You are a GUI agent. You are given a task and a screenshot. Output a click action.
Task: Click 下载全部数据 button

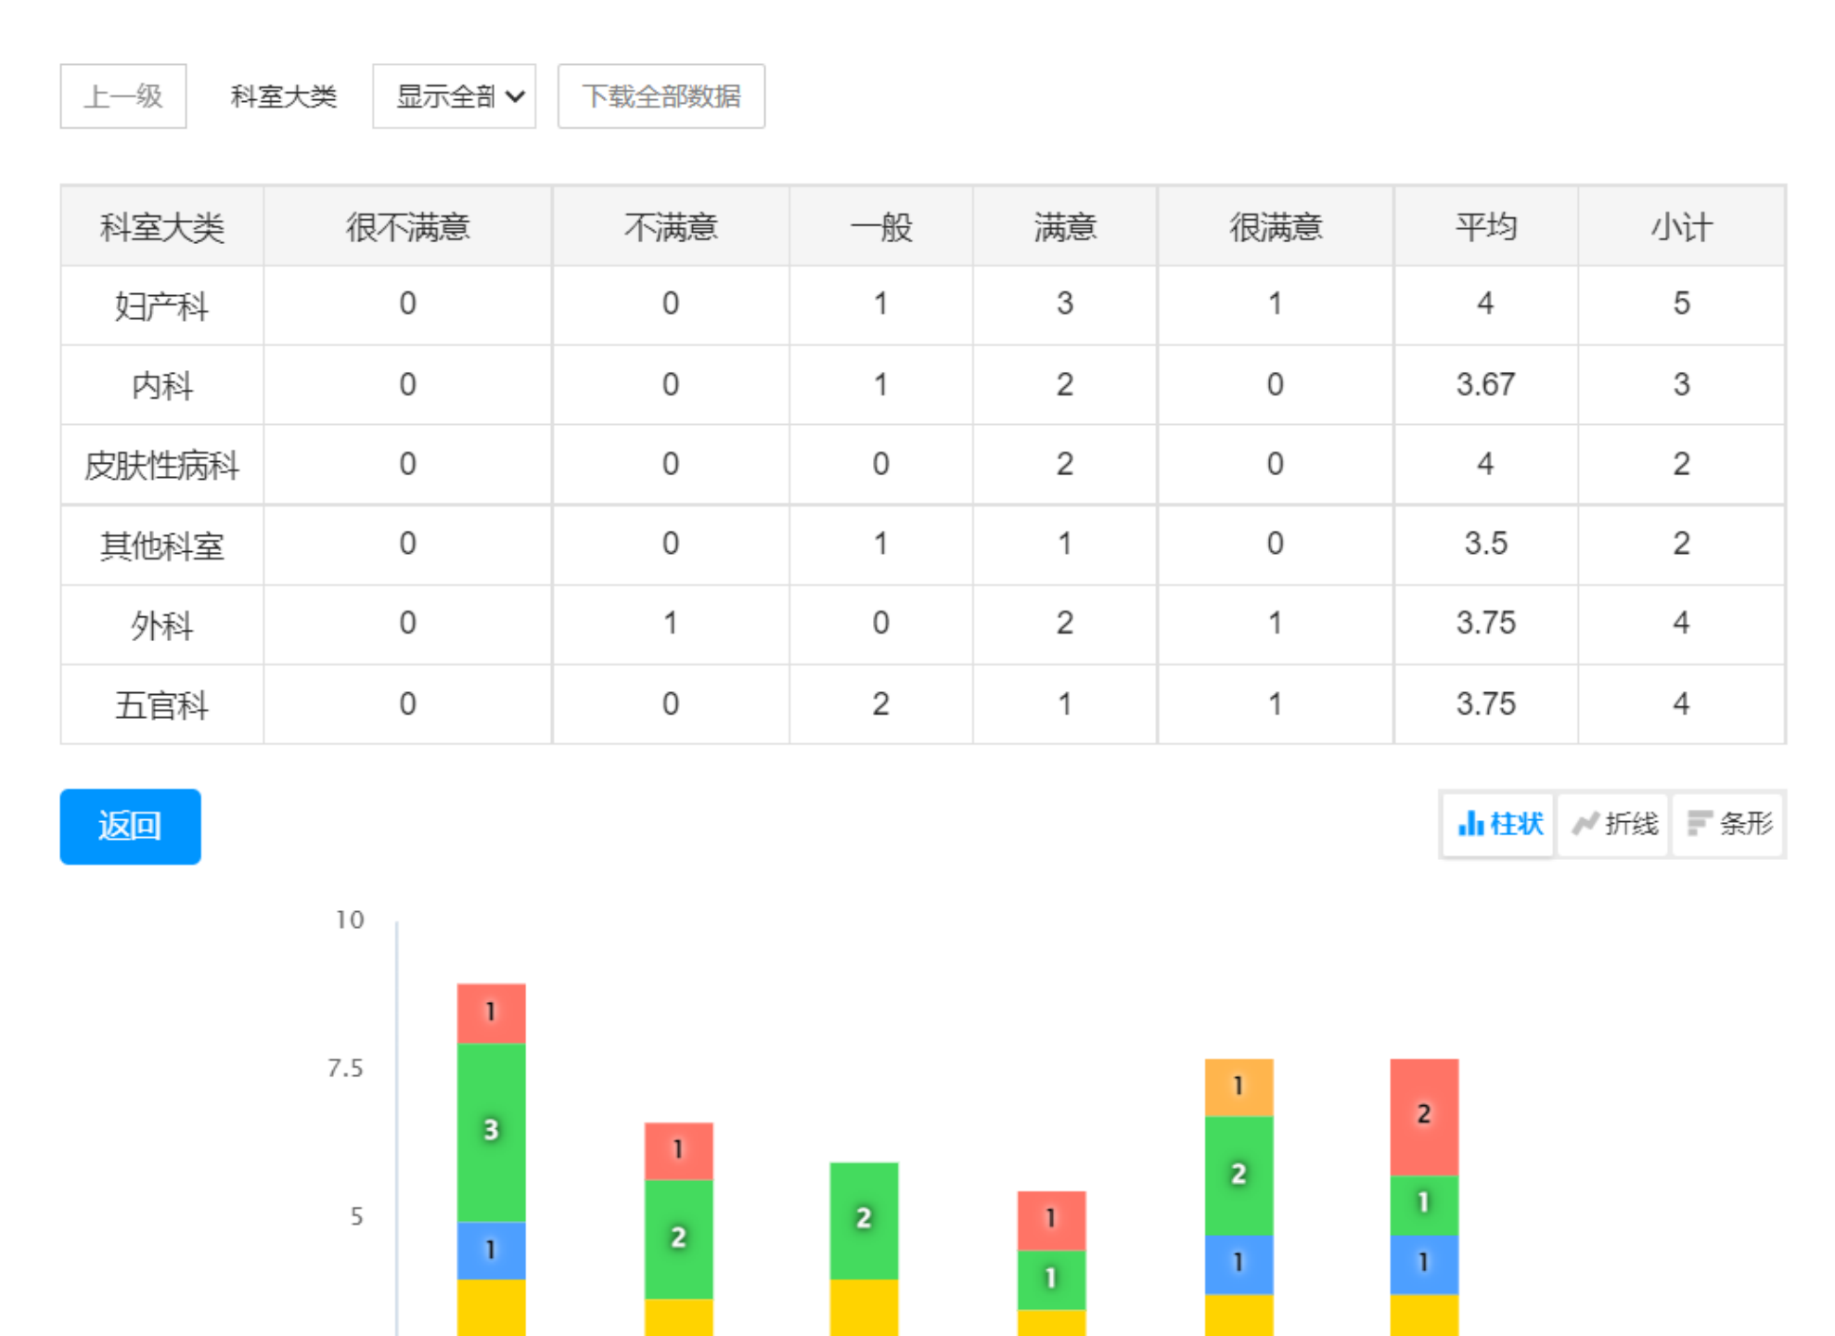pos(661,96)
